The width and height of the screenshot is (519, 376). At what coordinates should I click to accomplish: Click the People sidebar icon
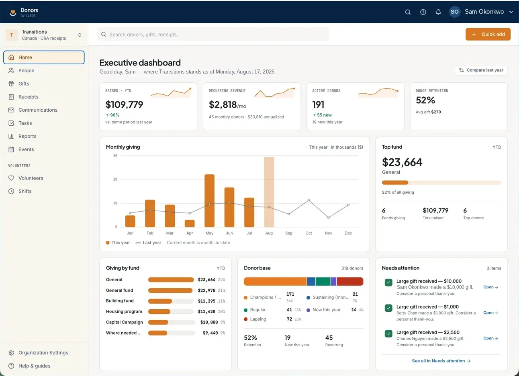tap(11, 70)
